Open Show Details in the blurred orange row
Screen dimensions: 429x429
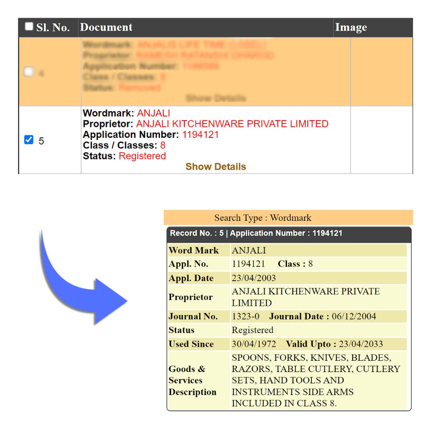pyautogui.click(x=216, y=98)
